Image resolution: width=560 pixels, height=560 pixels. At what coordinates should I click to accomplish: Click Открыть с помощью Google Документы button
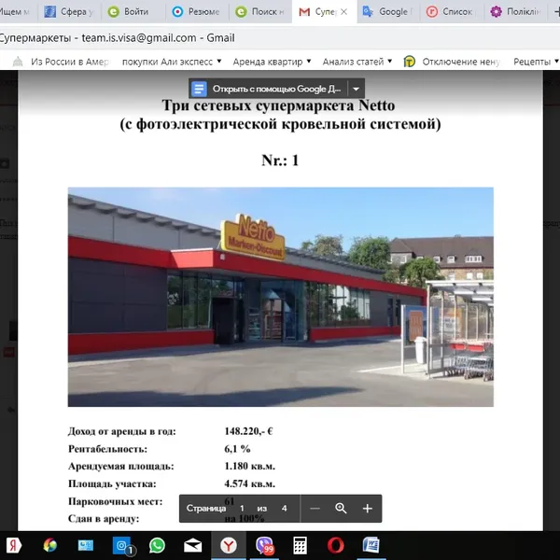tap(269, 89)
